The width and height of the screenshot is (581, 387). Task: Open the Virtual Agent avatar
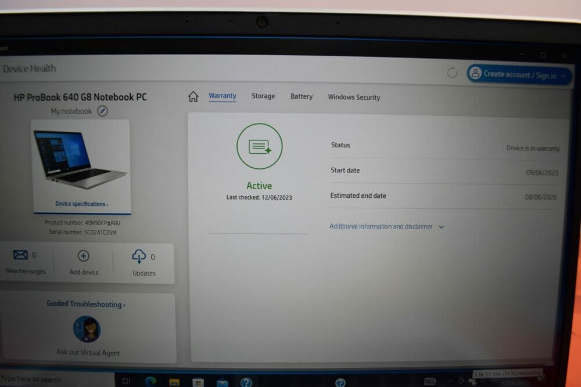coord(87,329)
